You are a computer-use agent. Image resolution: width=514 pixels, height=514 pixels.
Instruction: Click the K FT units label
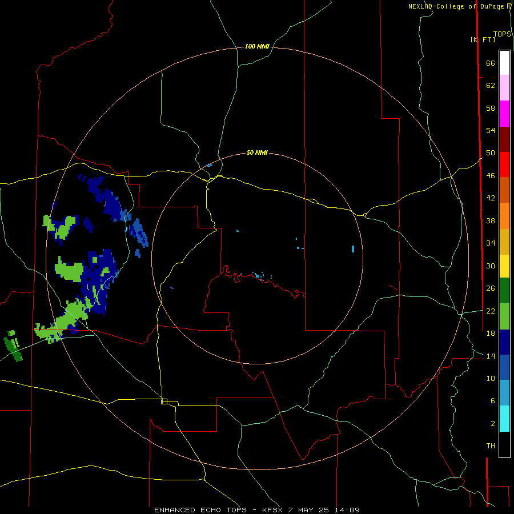[483, 39]
